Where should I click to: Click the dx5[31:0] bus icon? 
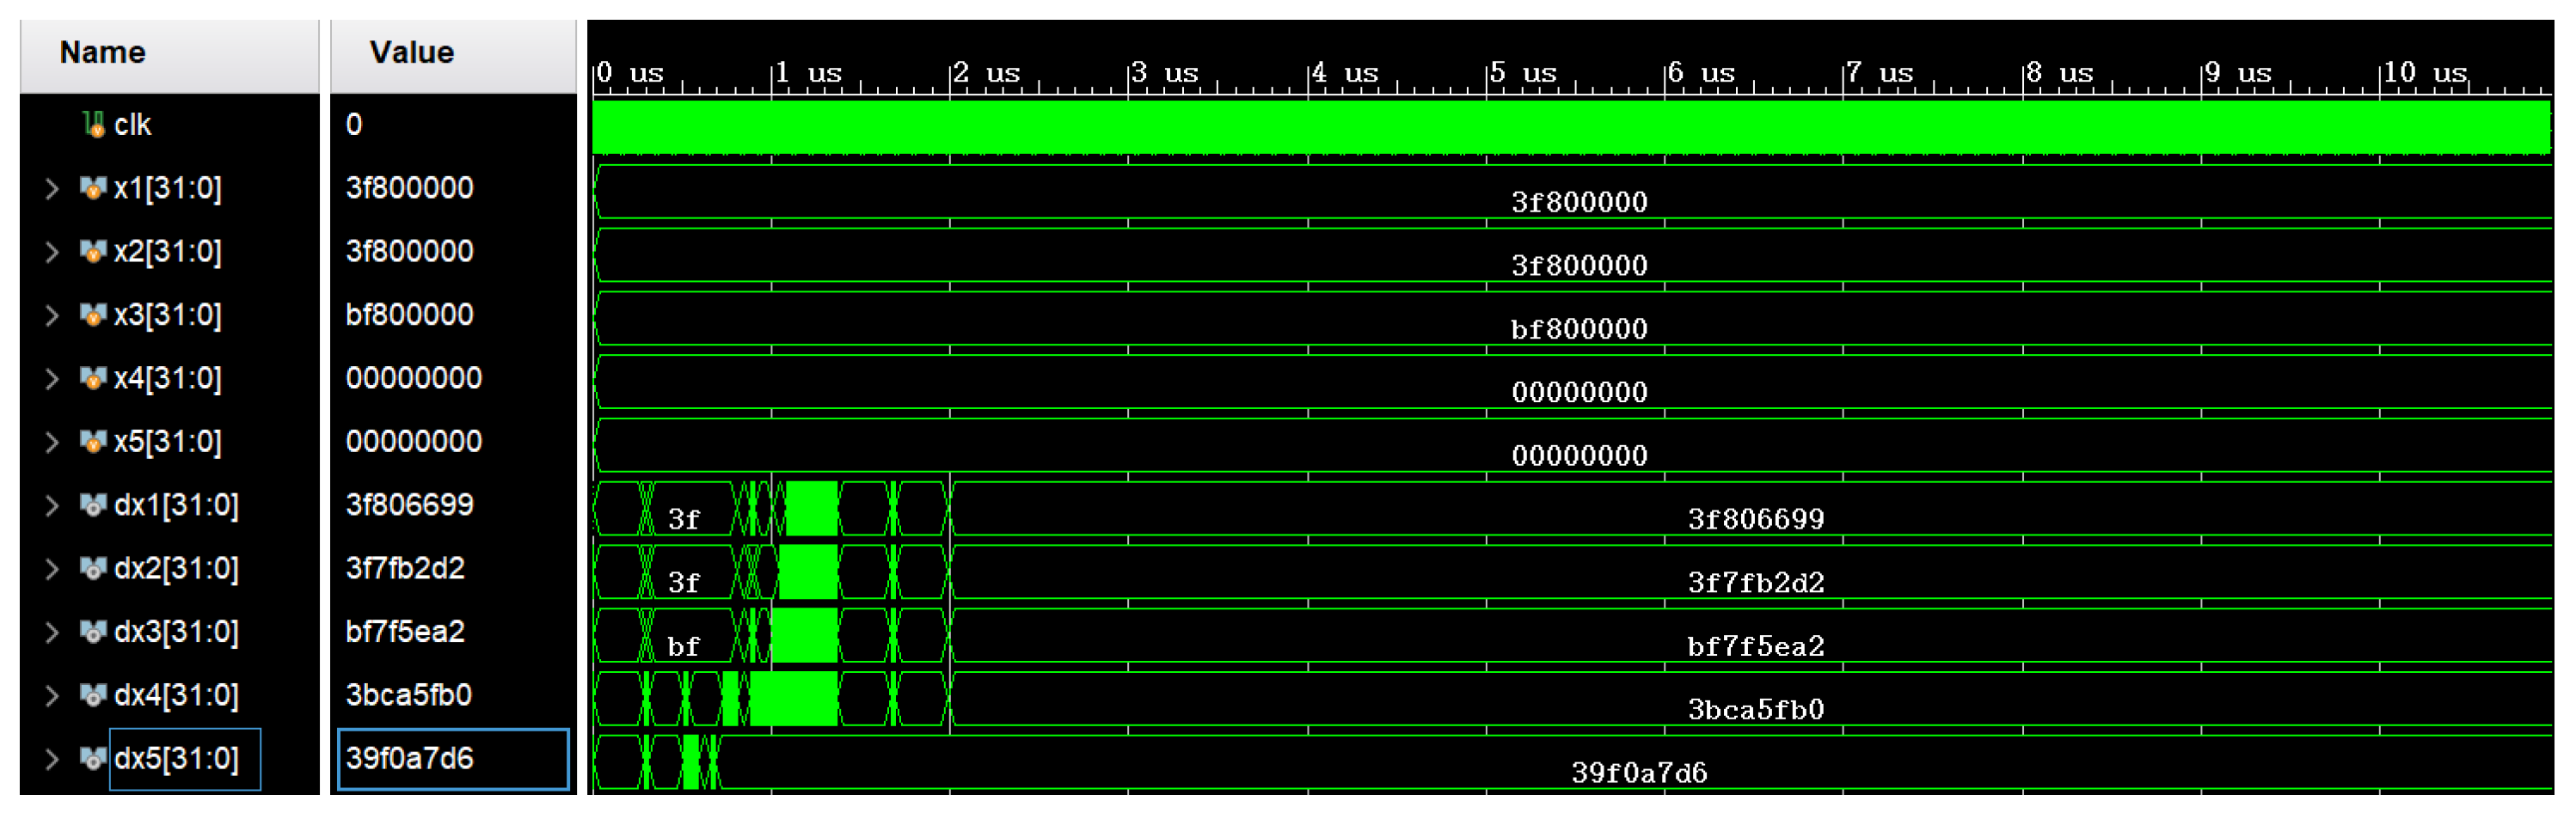[x=92, y=759]
